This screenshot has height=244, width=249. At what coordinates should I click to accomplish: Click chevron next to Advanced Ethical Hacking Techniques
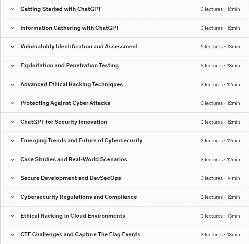coord(12,84)
